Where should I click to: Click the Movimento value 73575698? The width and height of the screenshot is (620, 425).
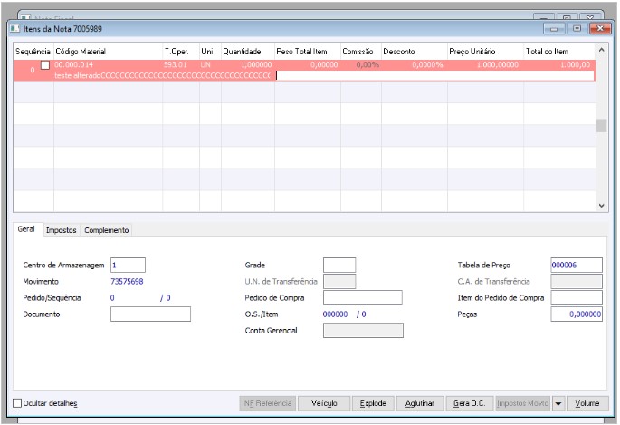click(x=127, y=281)
